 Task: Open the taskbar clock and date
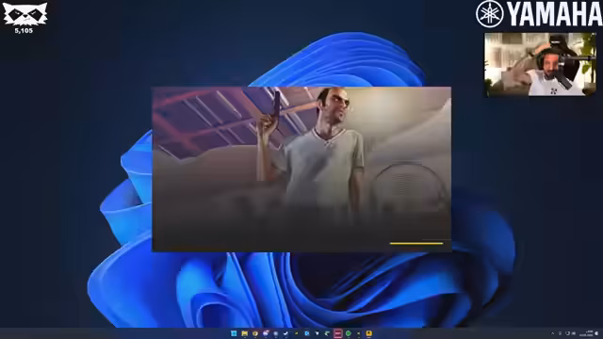click(x=586, y=333)
